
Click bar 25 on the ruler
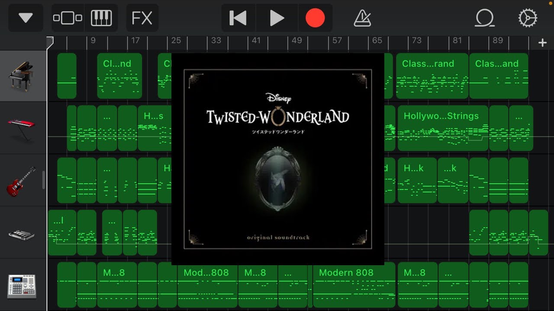(176, 41)
